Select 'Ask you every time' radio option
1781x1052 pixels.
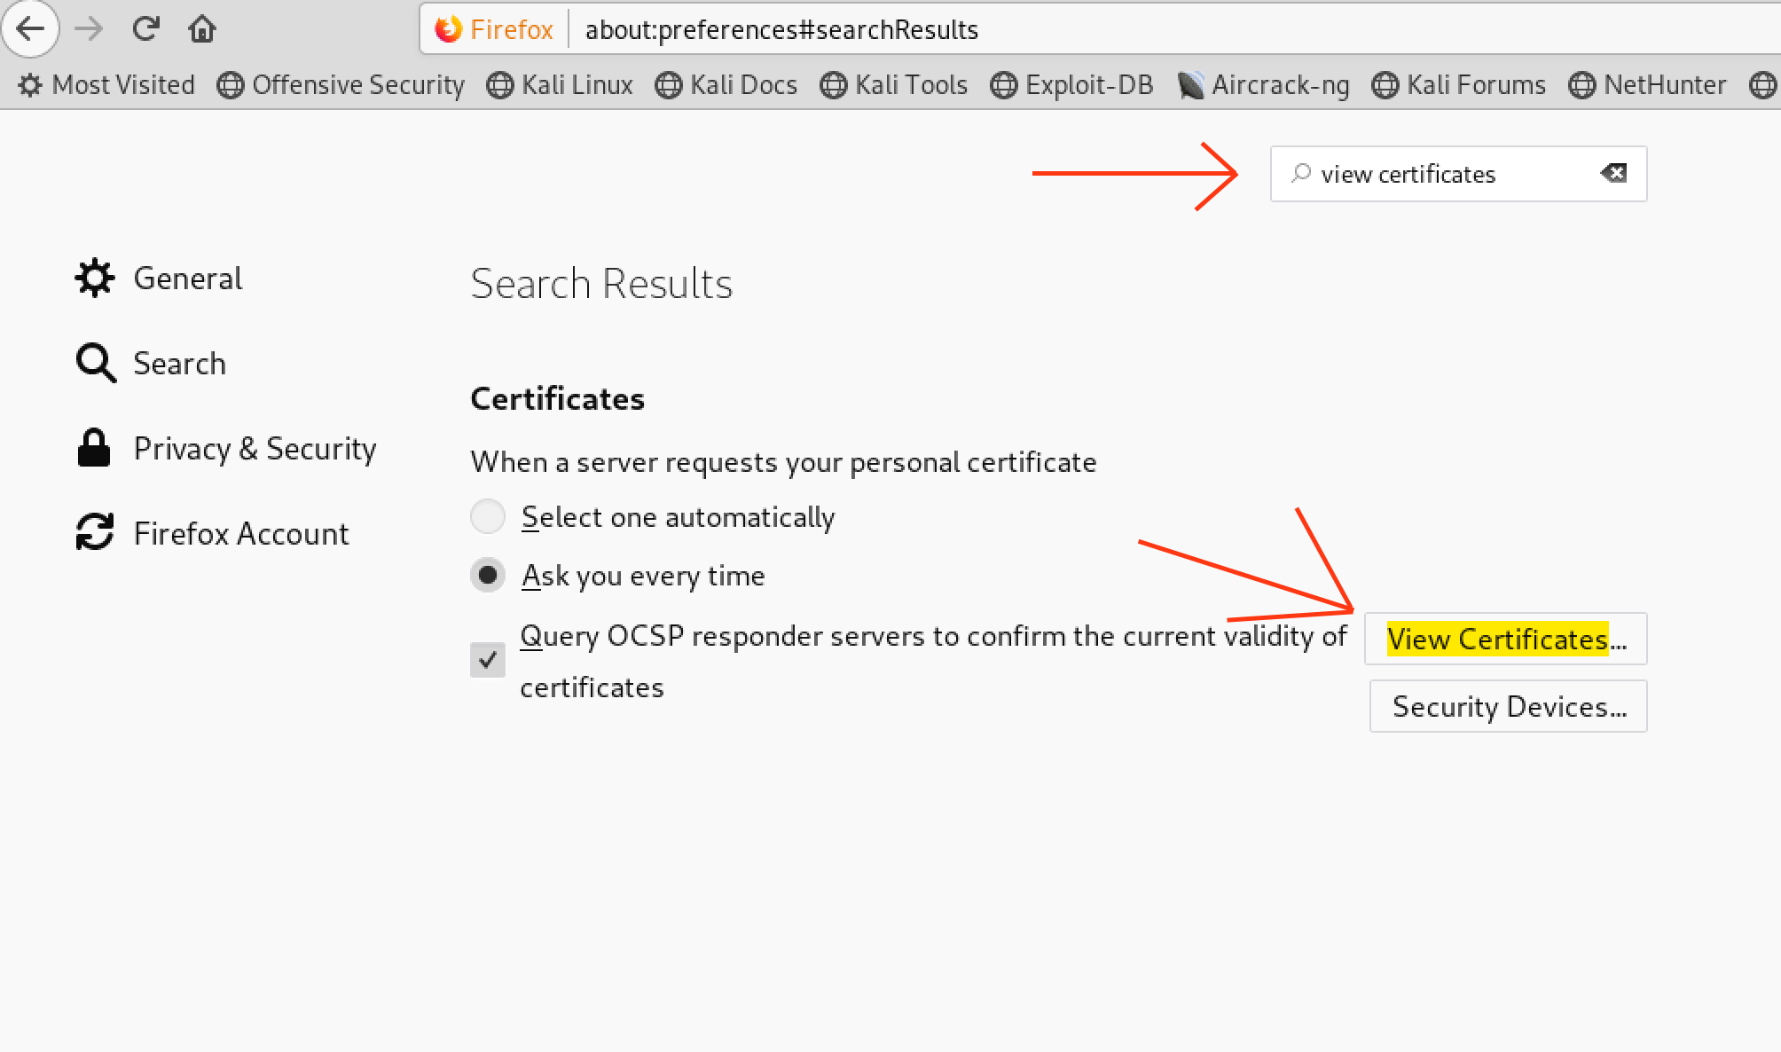coord(488,575)
